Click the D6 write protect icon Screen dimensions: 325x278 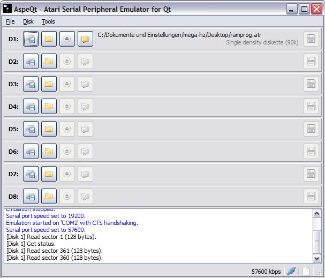(85, 152)
